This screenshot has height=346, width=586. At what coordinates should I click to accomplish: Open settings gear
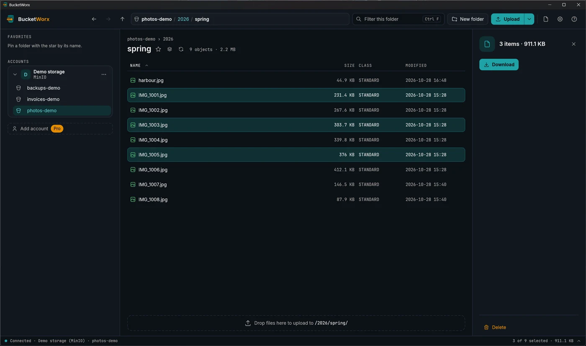(560, 19)
